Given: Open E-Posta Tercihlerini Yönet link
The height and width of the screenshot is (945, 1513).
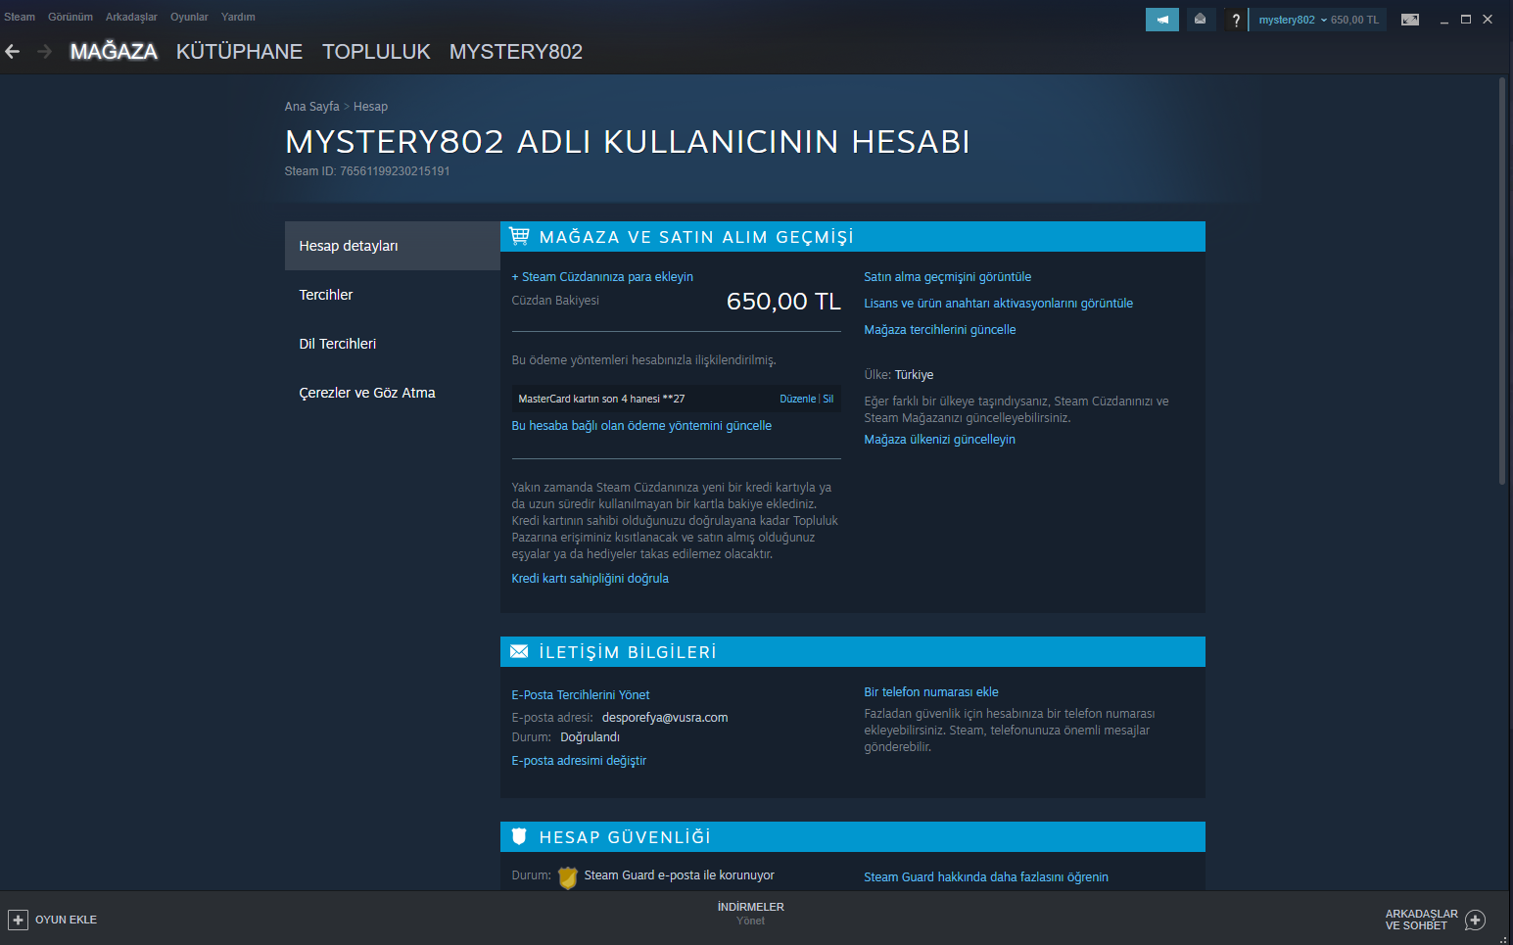Looking at the screenshot, I should [581, 695].
